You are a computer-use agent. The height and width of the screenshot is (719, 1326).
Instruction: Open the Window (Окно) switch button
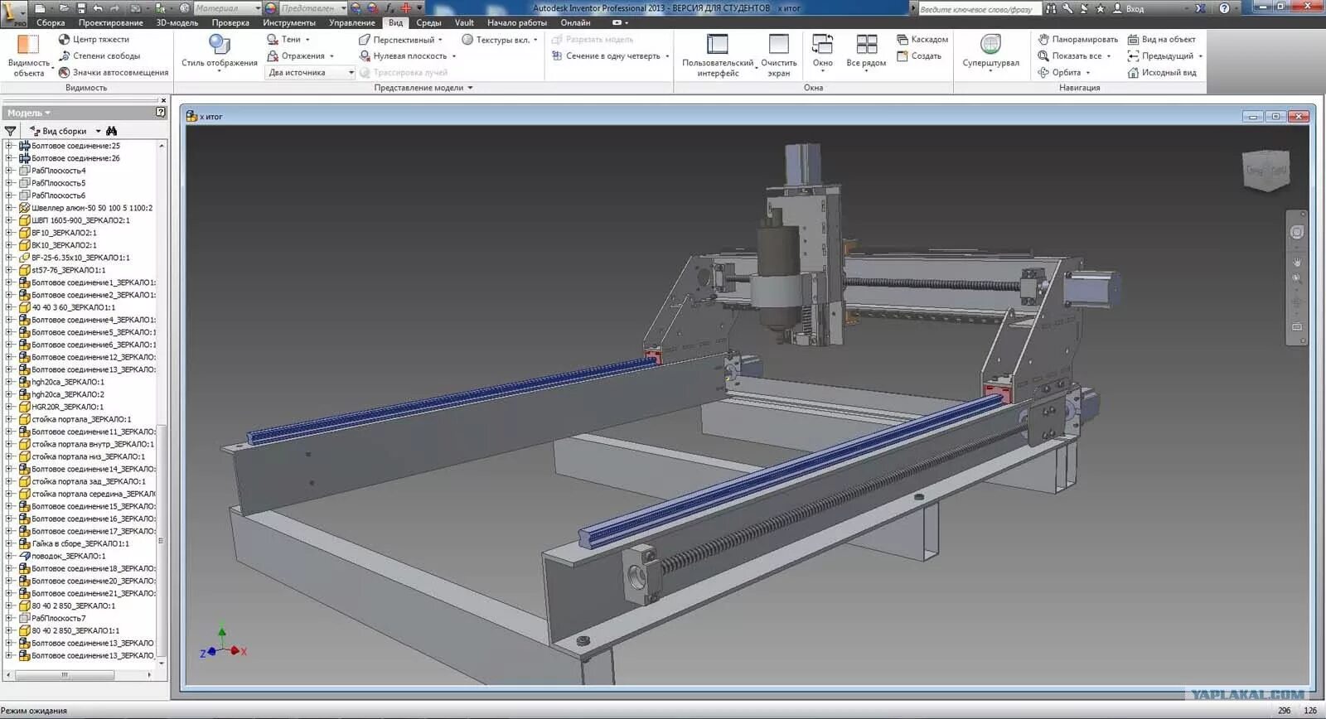822,51
